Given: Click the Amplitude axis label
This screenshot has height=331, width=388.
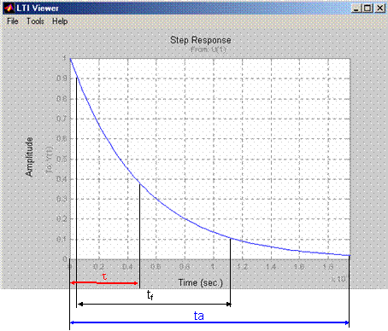Looking at the screenshot, I should click(x=29, y=157).
